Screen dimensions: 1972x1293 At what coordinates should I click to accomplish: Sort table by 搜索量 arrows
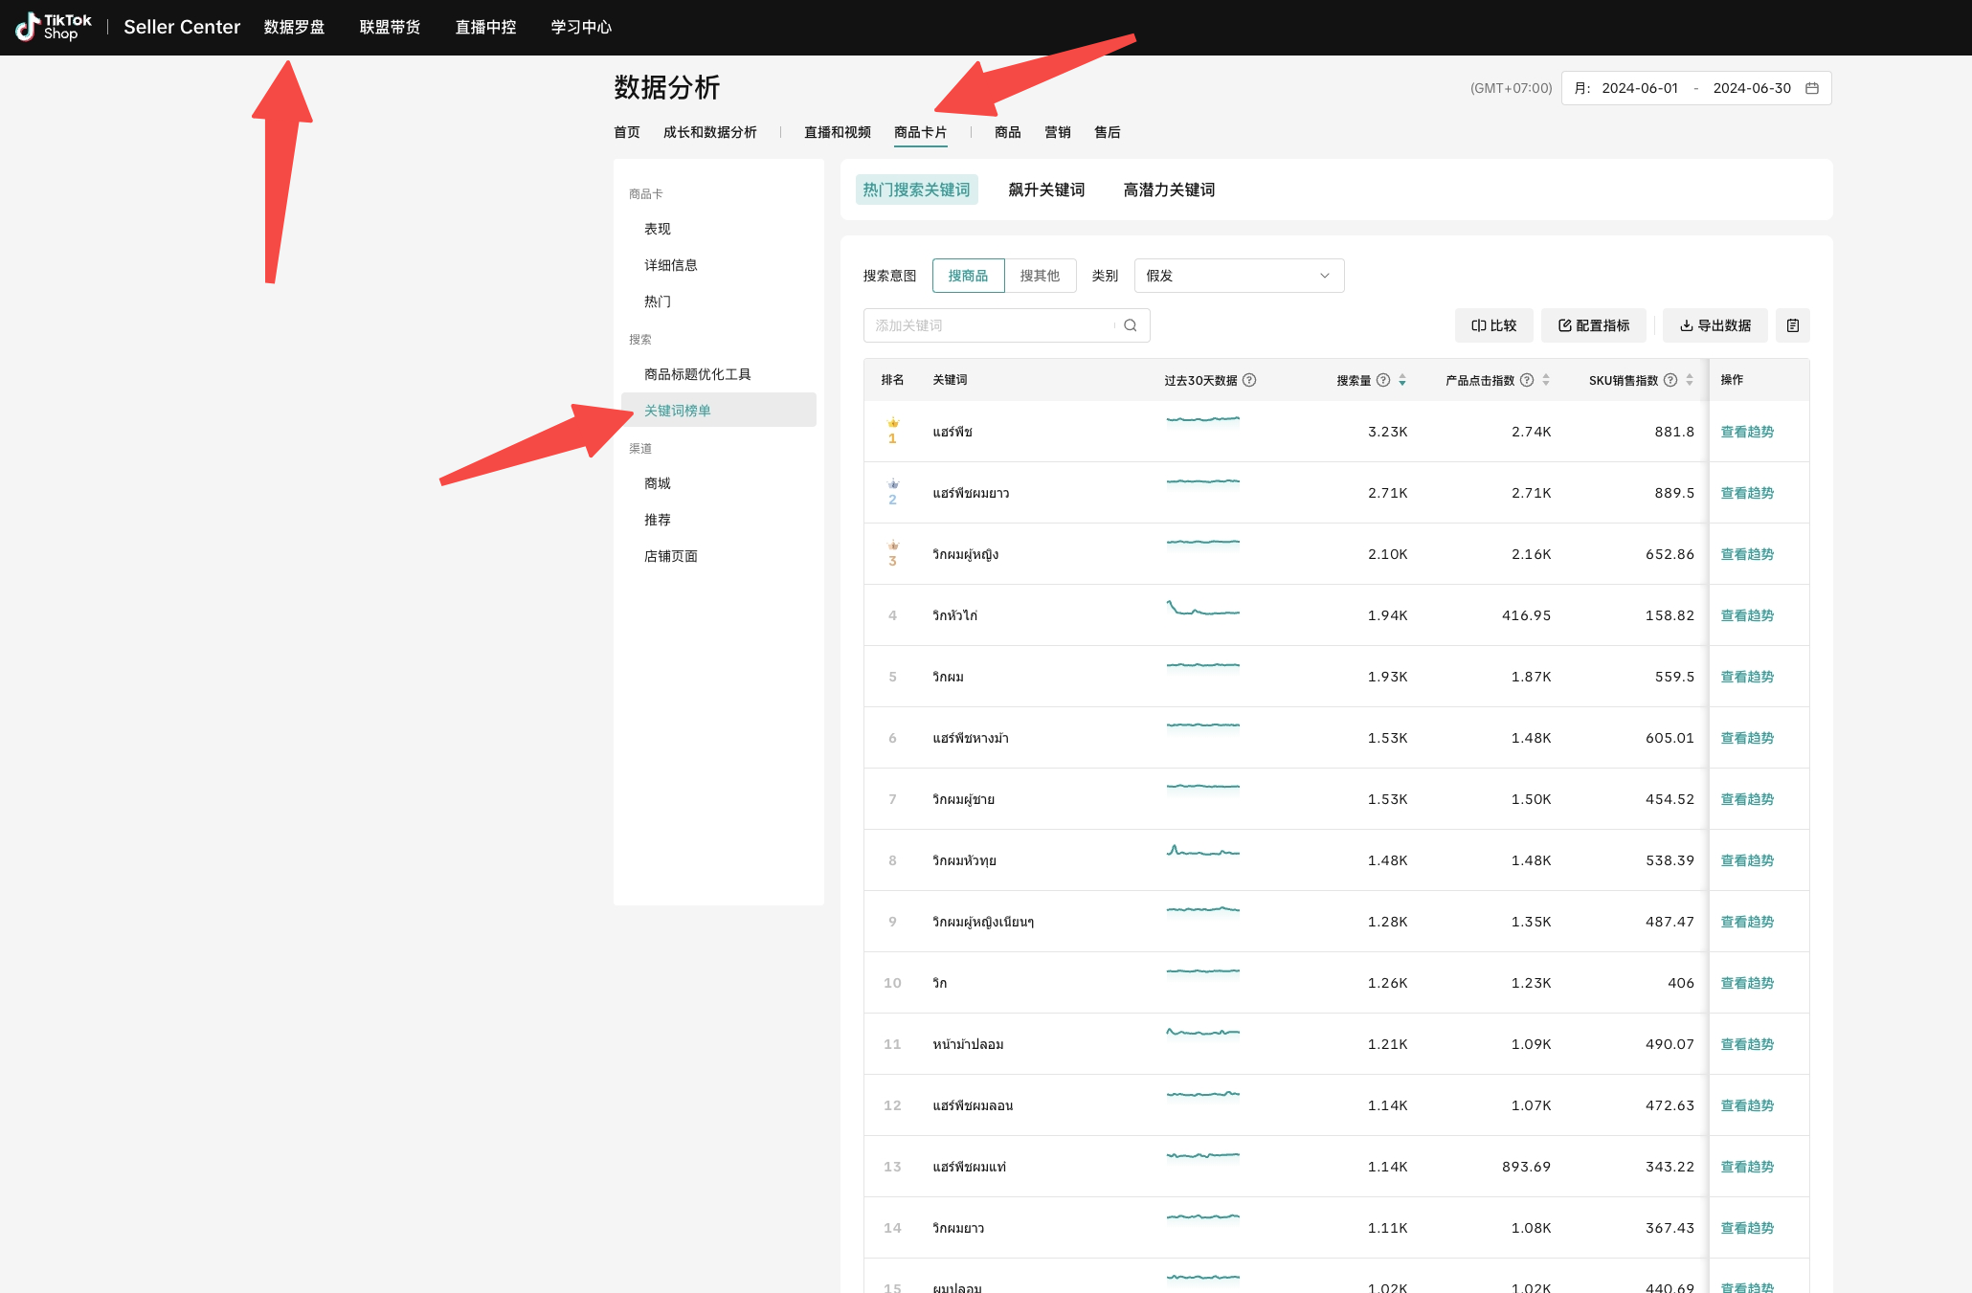[1402, 380]
